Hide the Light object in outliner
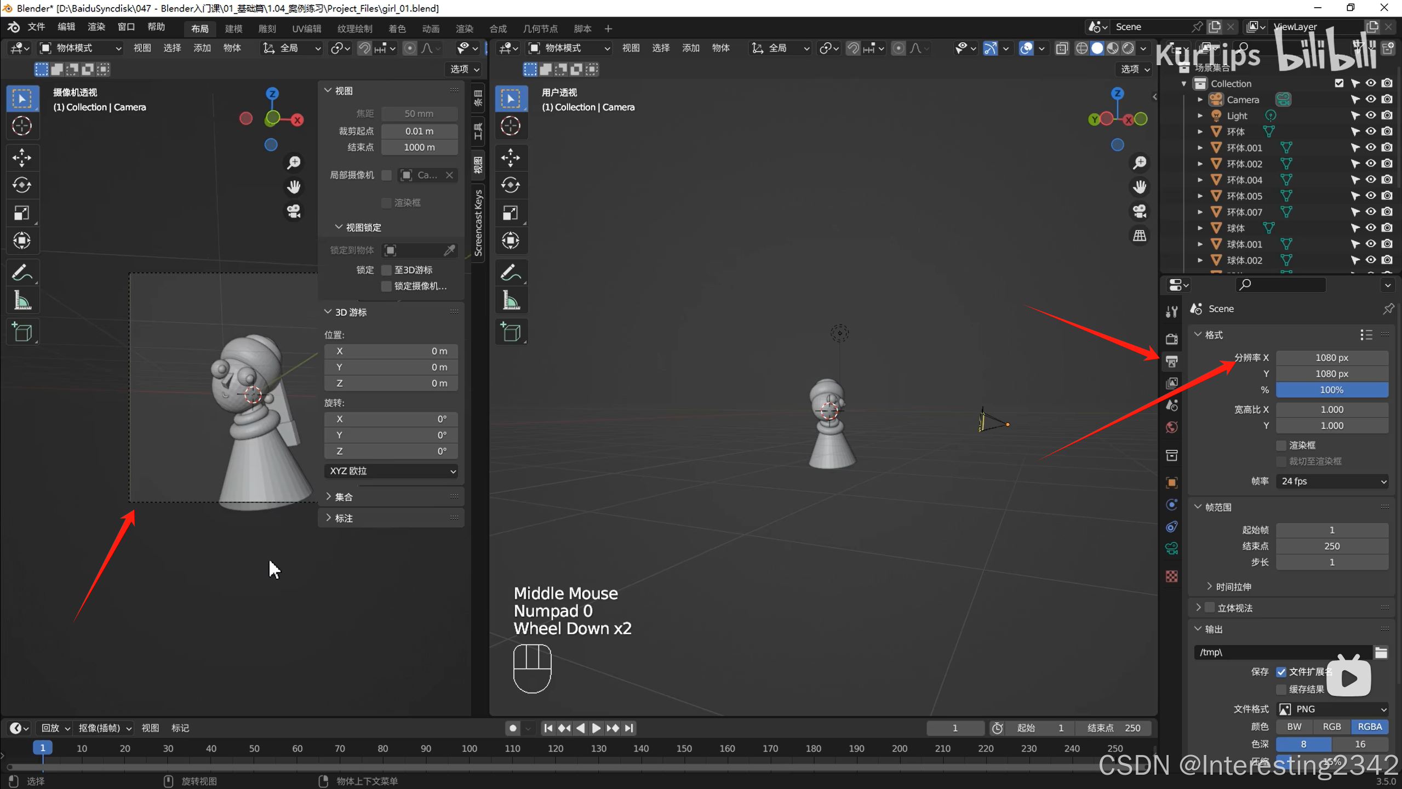This screenshot has height=789, width=1402. click(1371, 116)
